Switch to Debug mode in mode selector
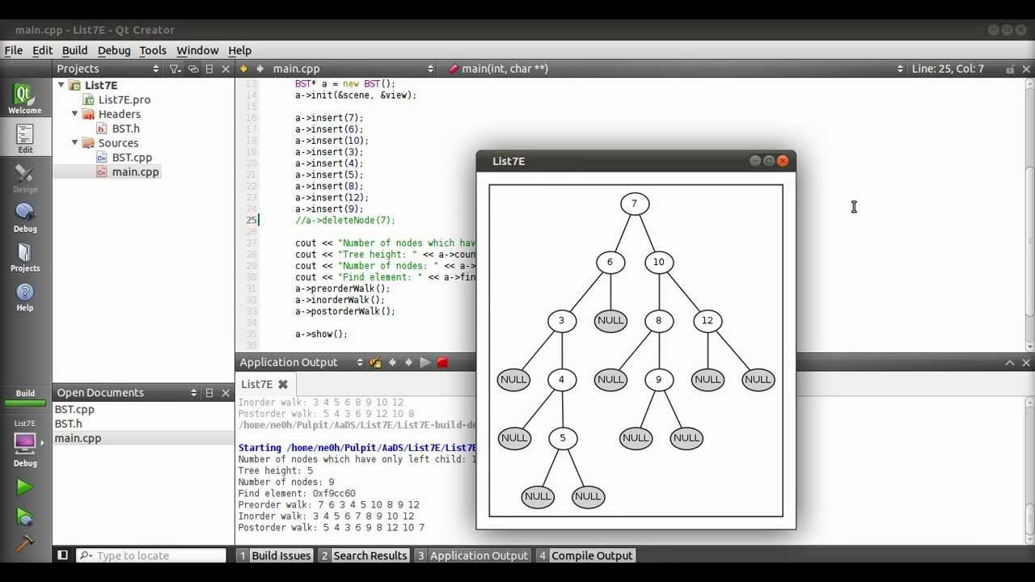The image size is (1035, 582). [25, 217]
